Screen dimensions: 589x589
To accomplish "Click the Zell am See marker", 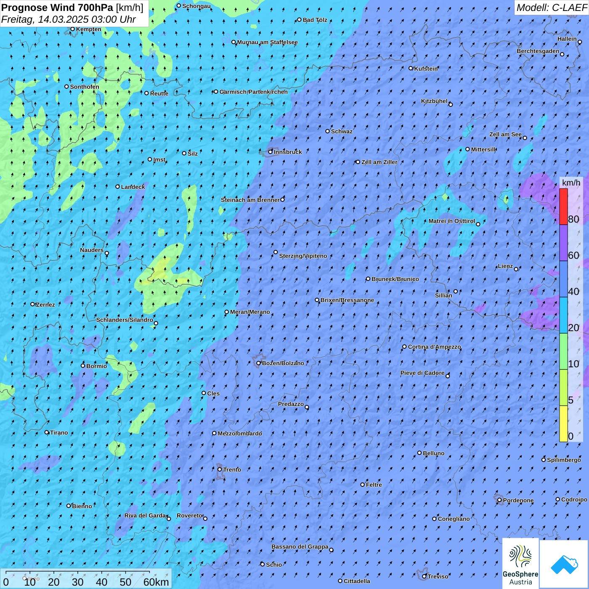I will point(525,138).
